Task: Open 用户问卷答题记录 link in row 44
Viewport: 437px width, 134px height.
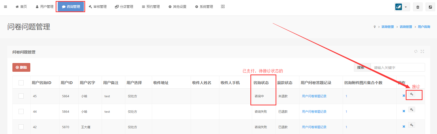Action: 314,112
